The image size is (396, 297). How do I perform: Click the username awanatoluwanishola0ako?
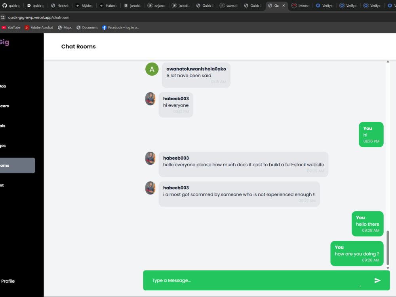tap(196, 69)
